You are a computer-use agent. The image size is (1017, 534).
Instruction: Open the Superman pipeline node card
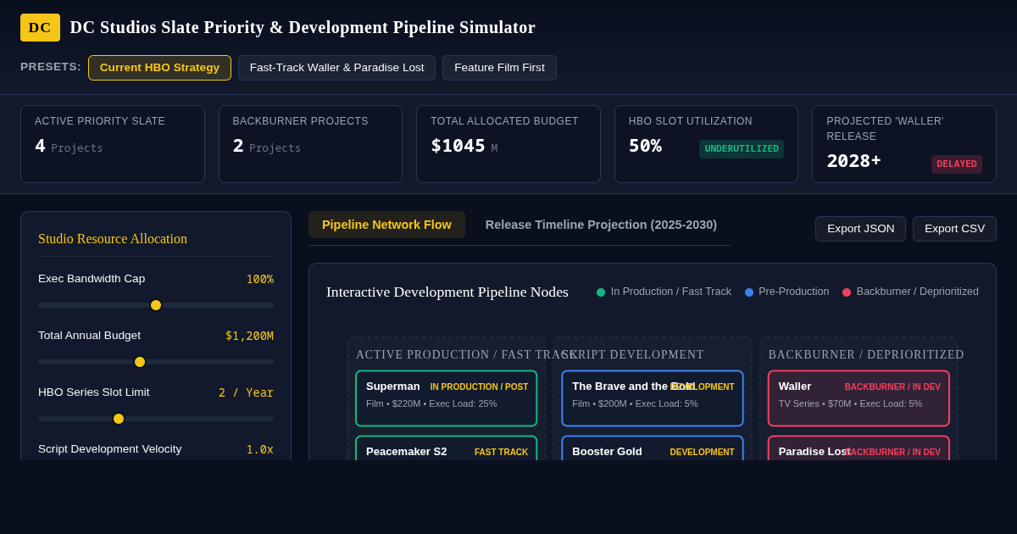pyautogui.click(x=446, y=398)
